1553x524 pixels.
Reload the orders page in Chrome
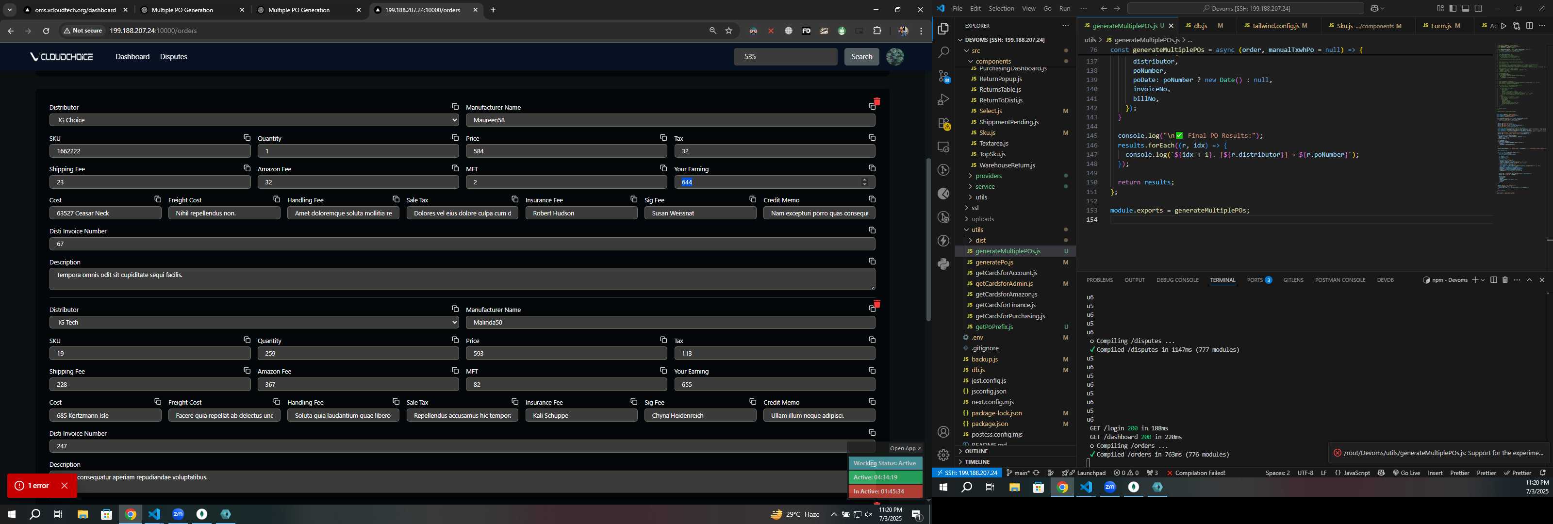tap(46, 31)
